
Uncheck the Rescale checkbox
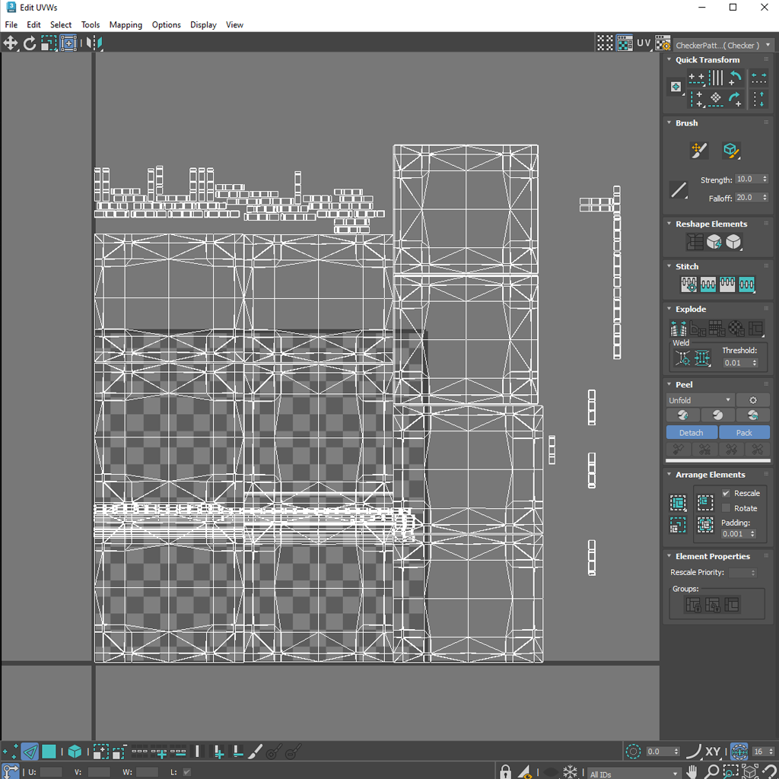[x=726, y=493]
